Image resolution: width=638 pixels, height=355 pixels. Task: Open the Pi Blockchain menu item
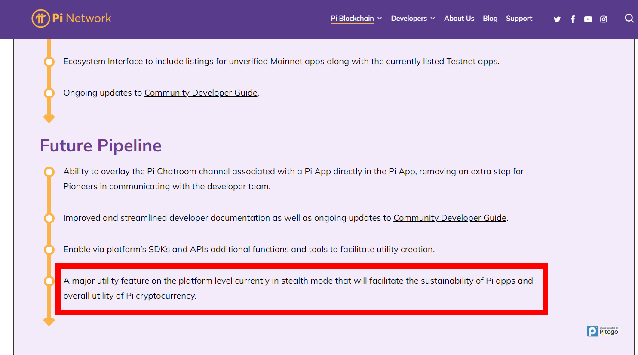352,19
